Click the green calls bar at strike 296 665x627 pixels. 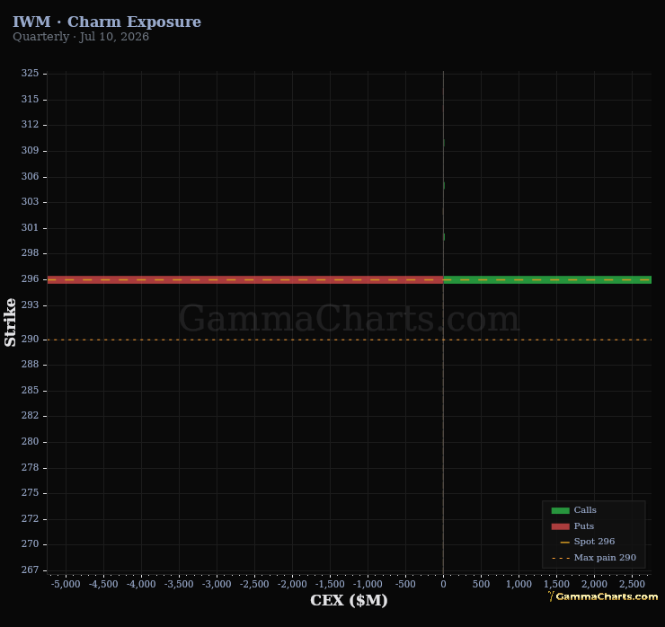click(x=547, y=279)
